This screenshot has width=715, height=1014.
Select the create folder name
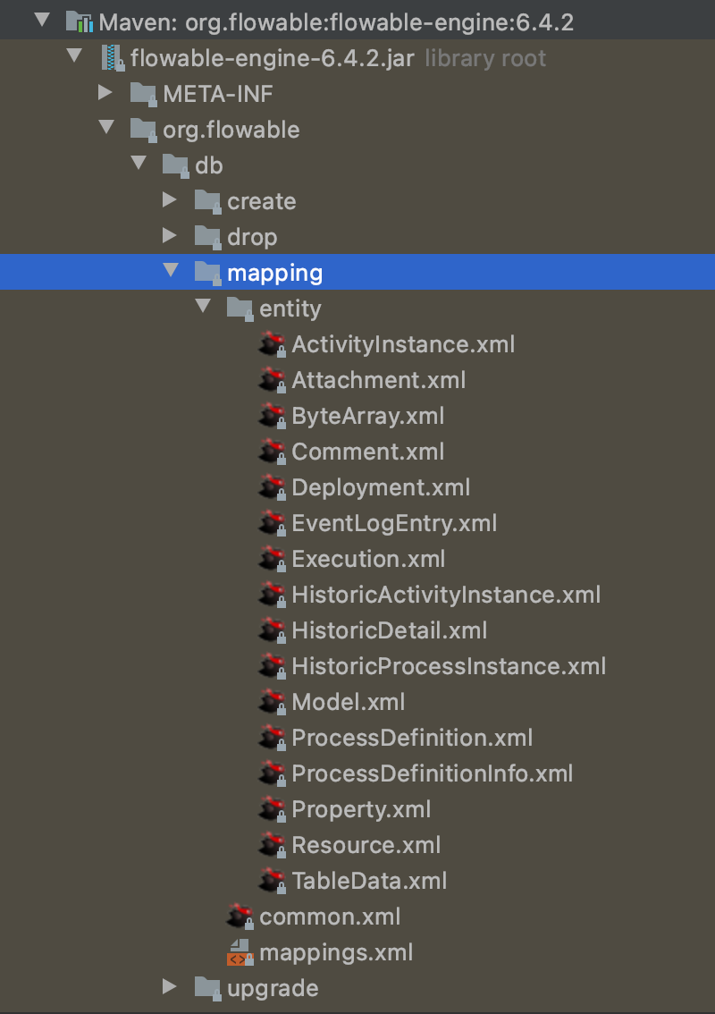(x=262, y=202)
